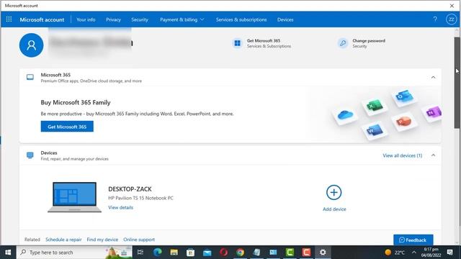Image resolution: width=461 pixels, height=259 pixels.
Task: Open the app launcher grid icon
Action: tap(9, 19)
